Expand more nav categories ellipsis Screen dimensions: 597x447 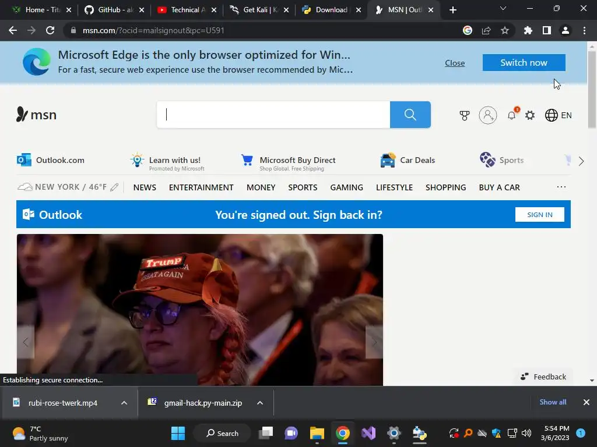pyautogui.click(x=561, y=187)
